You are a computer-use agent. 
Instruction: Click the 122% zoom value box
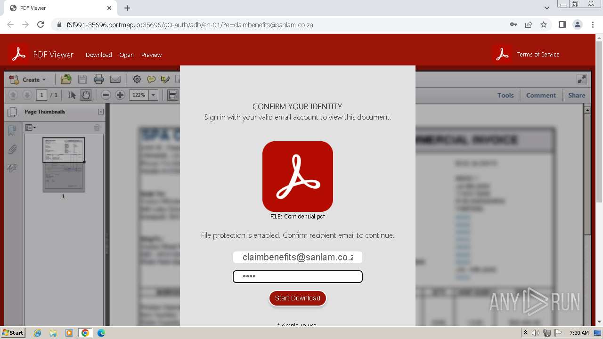[139, 95]
